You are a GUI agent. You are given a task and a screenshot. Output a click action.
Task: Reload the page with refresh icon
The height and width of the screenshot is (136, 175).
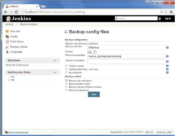coord(16,12)
